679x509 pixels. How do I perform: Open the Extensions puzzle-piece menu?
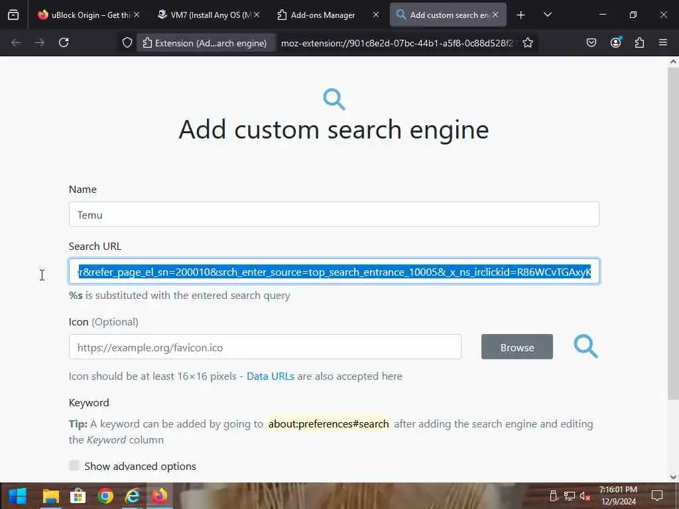[639, 42]
